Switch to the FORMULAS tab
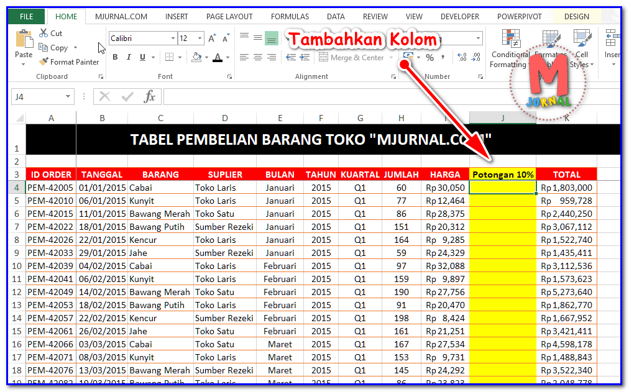629x392 pixels. point(290,16)
